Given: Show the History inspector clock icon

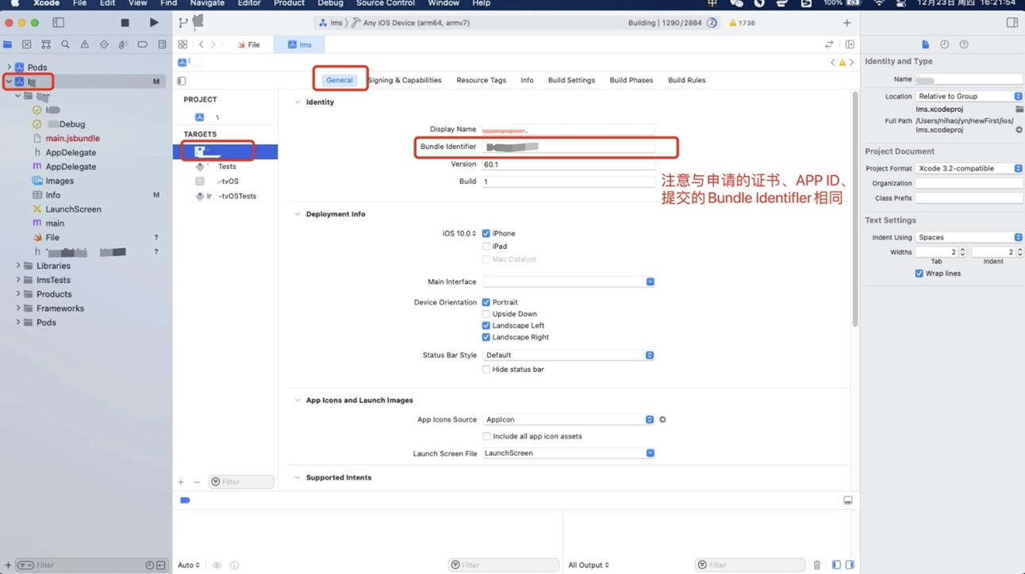Looking at the screenshot, I should point(944,44).
